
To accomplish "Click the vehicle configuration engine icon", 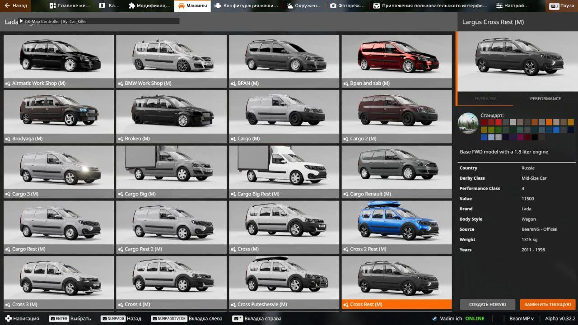I will 218,6.
